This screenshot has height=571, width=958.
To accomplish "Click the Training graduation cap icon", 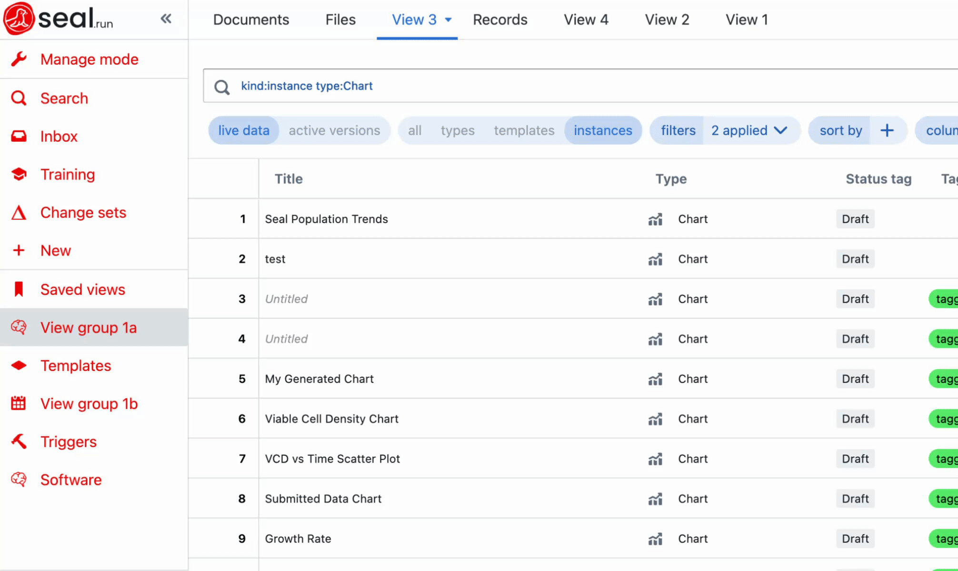I will click(x=19, y=175).
